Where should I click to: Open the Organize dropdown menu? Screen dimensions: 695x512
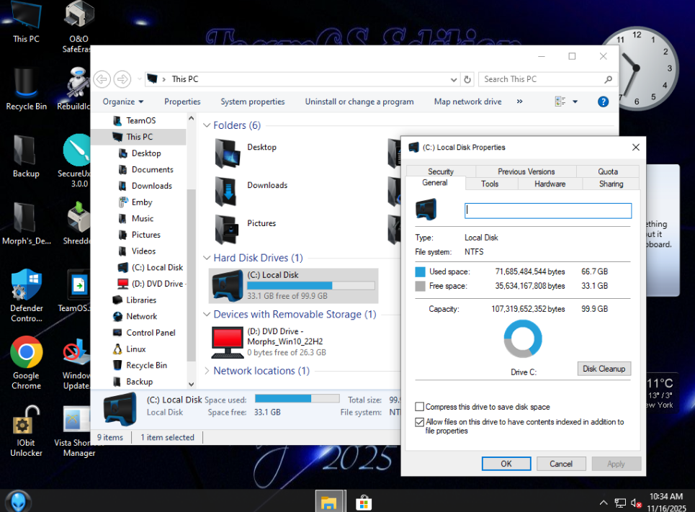coord(122,102)
